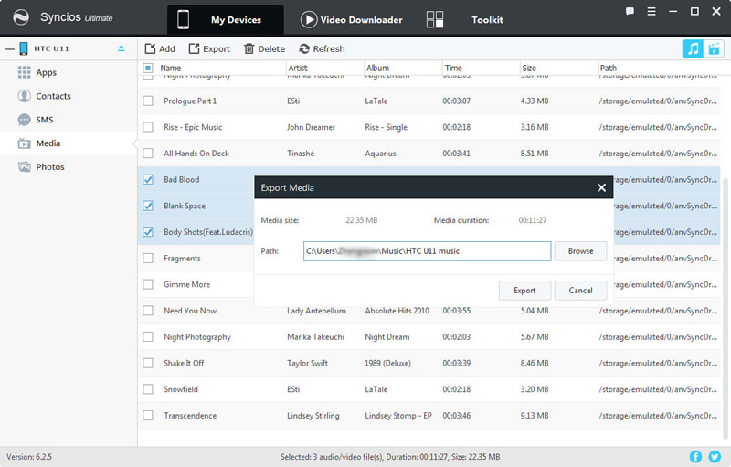Click the Refresh toolbar button

323,49
